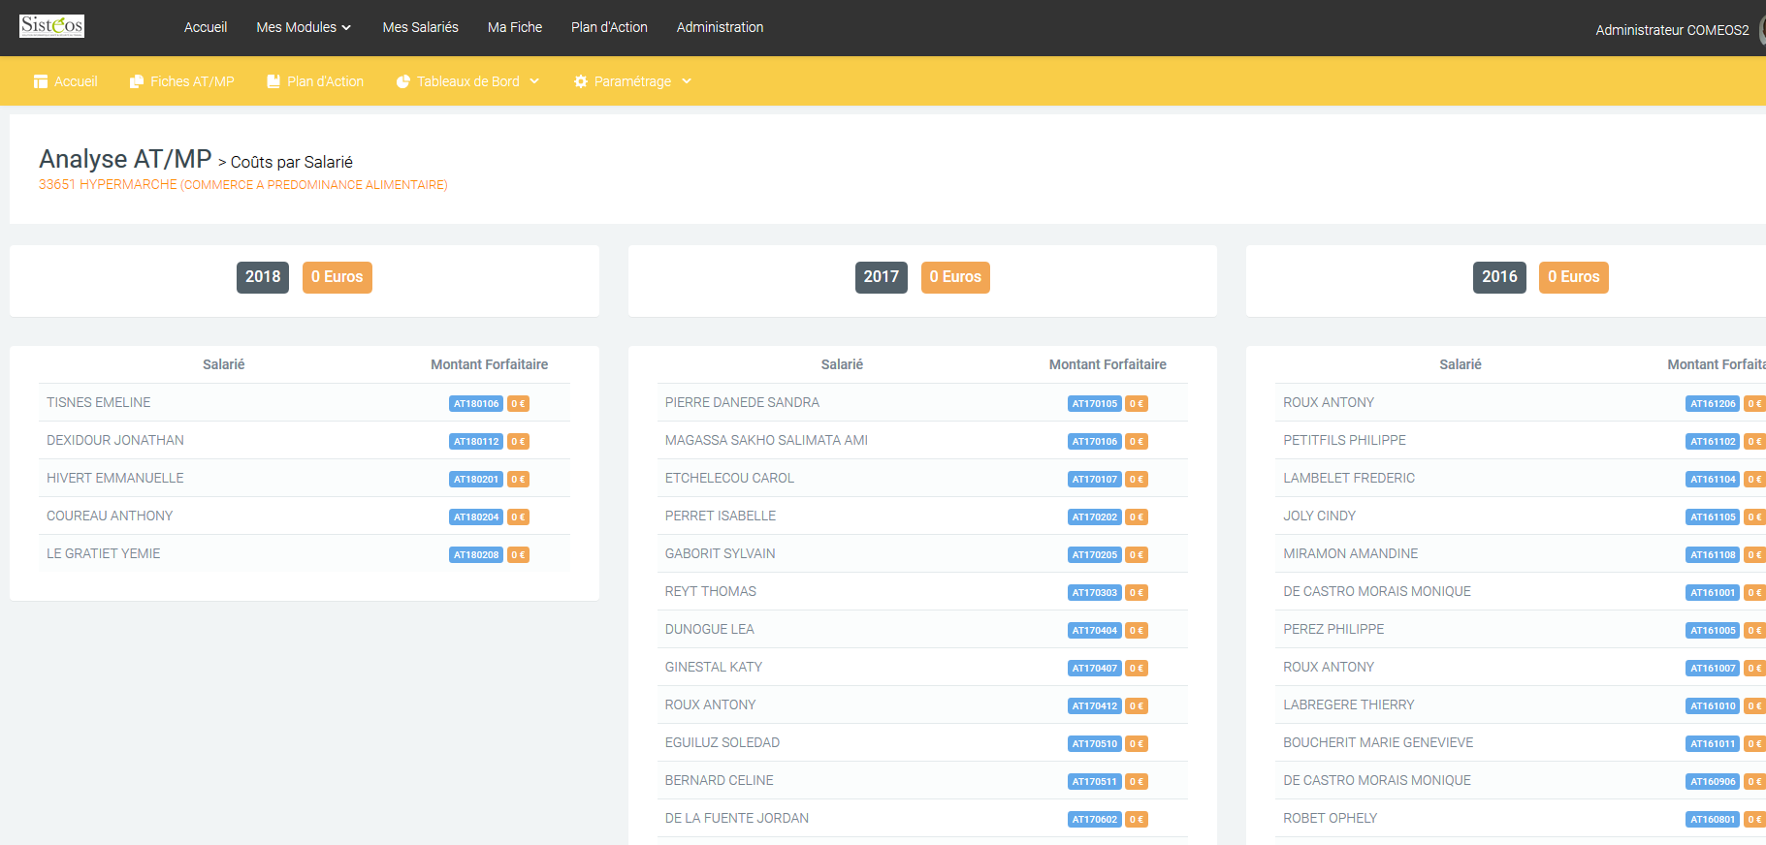Open AT170202 badge for PERRET ISABELLE
1766x845 pixels.
pyautogui.click(x=1095, y=517)
